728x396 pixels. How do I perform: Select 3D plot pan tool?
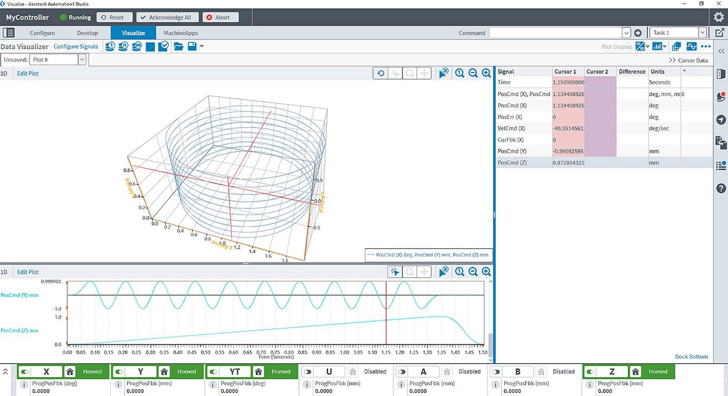(x=424, y=73)
